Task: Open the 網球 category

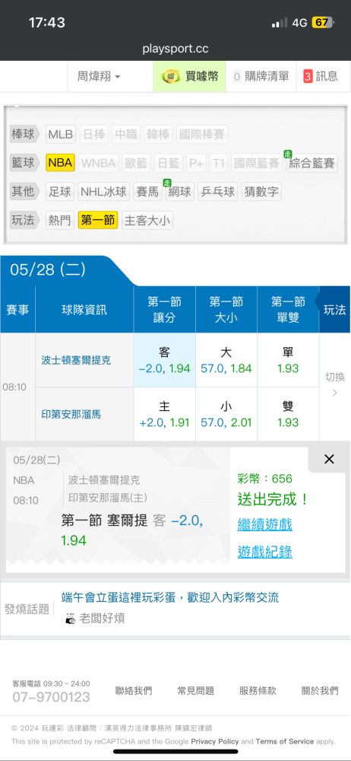Action: tap(180, 192)
